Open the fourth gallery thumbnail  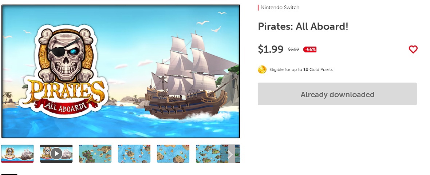click(x=134, y=154)
